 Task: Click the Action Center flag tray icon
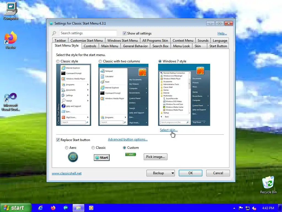[241, 208]
